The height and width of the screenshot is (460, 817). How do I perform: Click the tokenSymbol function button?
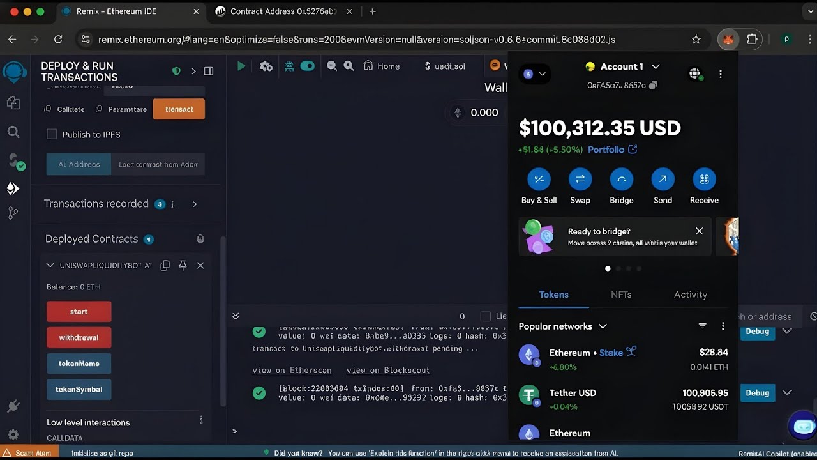point(79,389)
